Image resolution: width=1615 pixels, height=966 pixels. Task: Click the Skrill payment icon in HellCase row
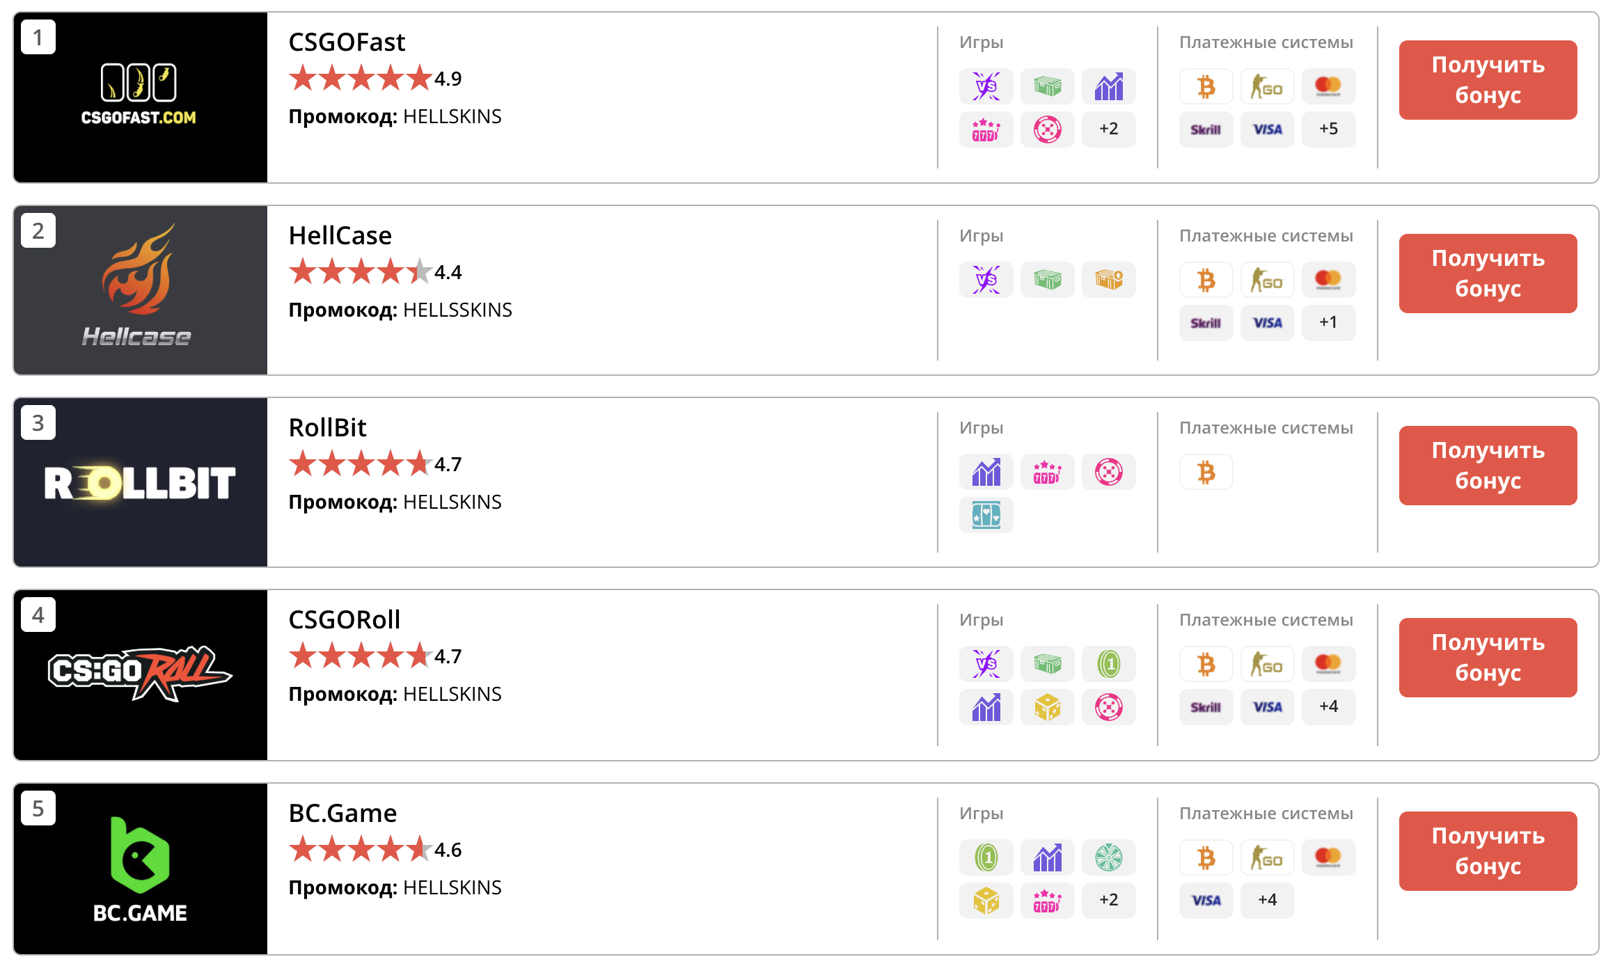[x=1206, y=323]
